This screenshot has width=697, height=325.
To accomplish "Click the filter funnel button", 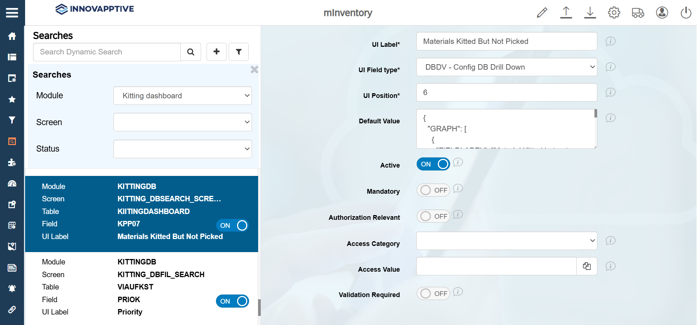I will (x=239, y=52).
